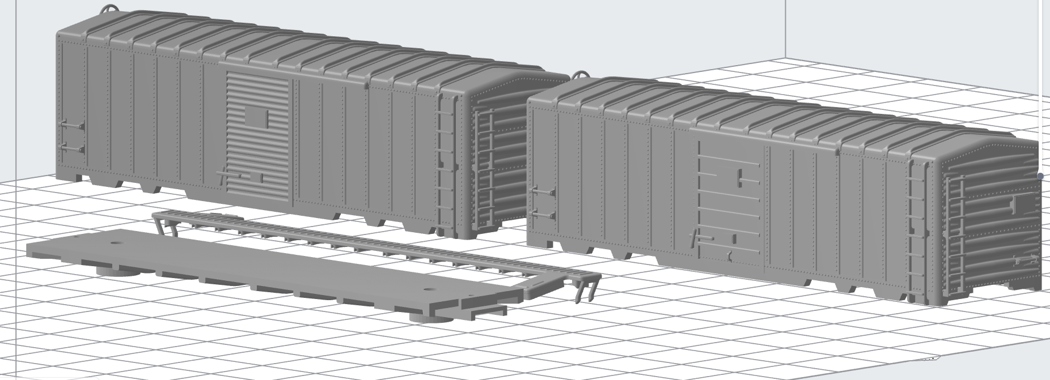Click grab irons on right boxcar's left edge
This screenshot has height=380, width=1050.
click(x=541, y=204)
